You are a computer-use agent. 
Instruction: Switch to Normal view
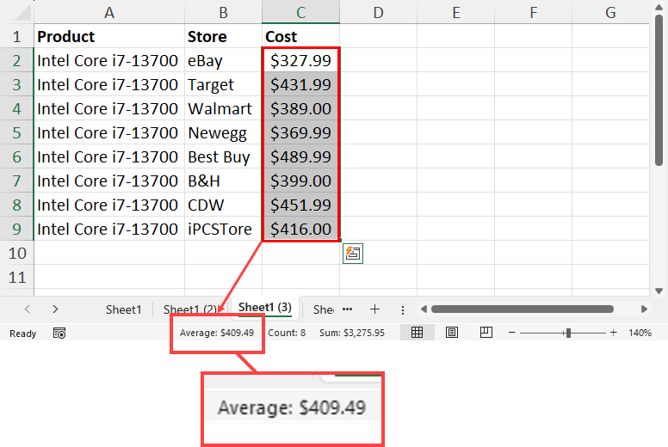(x=417, y=332)
